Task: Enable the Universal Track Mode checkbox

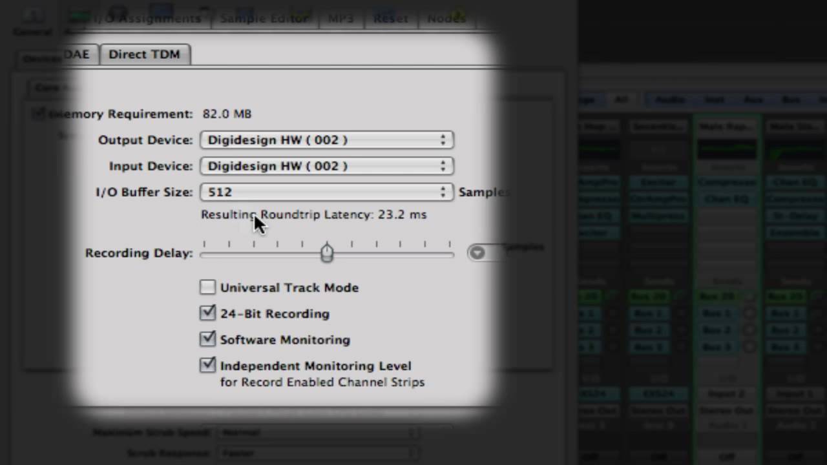Action: [207, 287]
